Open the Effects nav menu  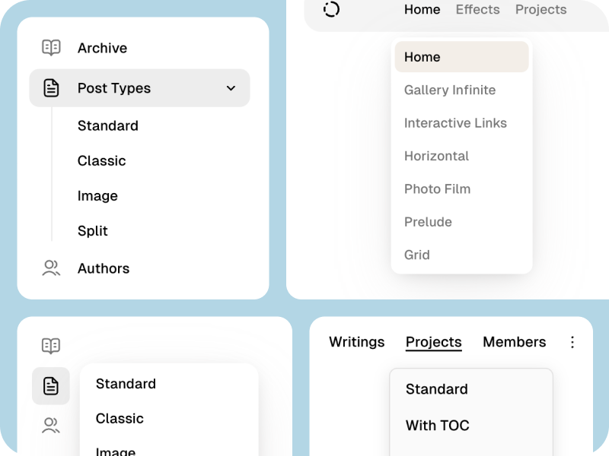pos(478,9)
